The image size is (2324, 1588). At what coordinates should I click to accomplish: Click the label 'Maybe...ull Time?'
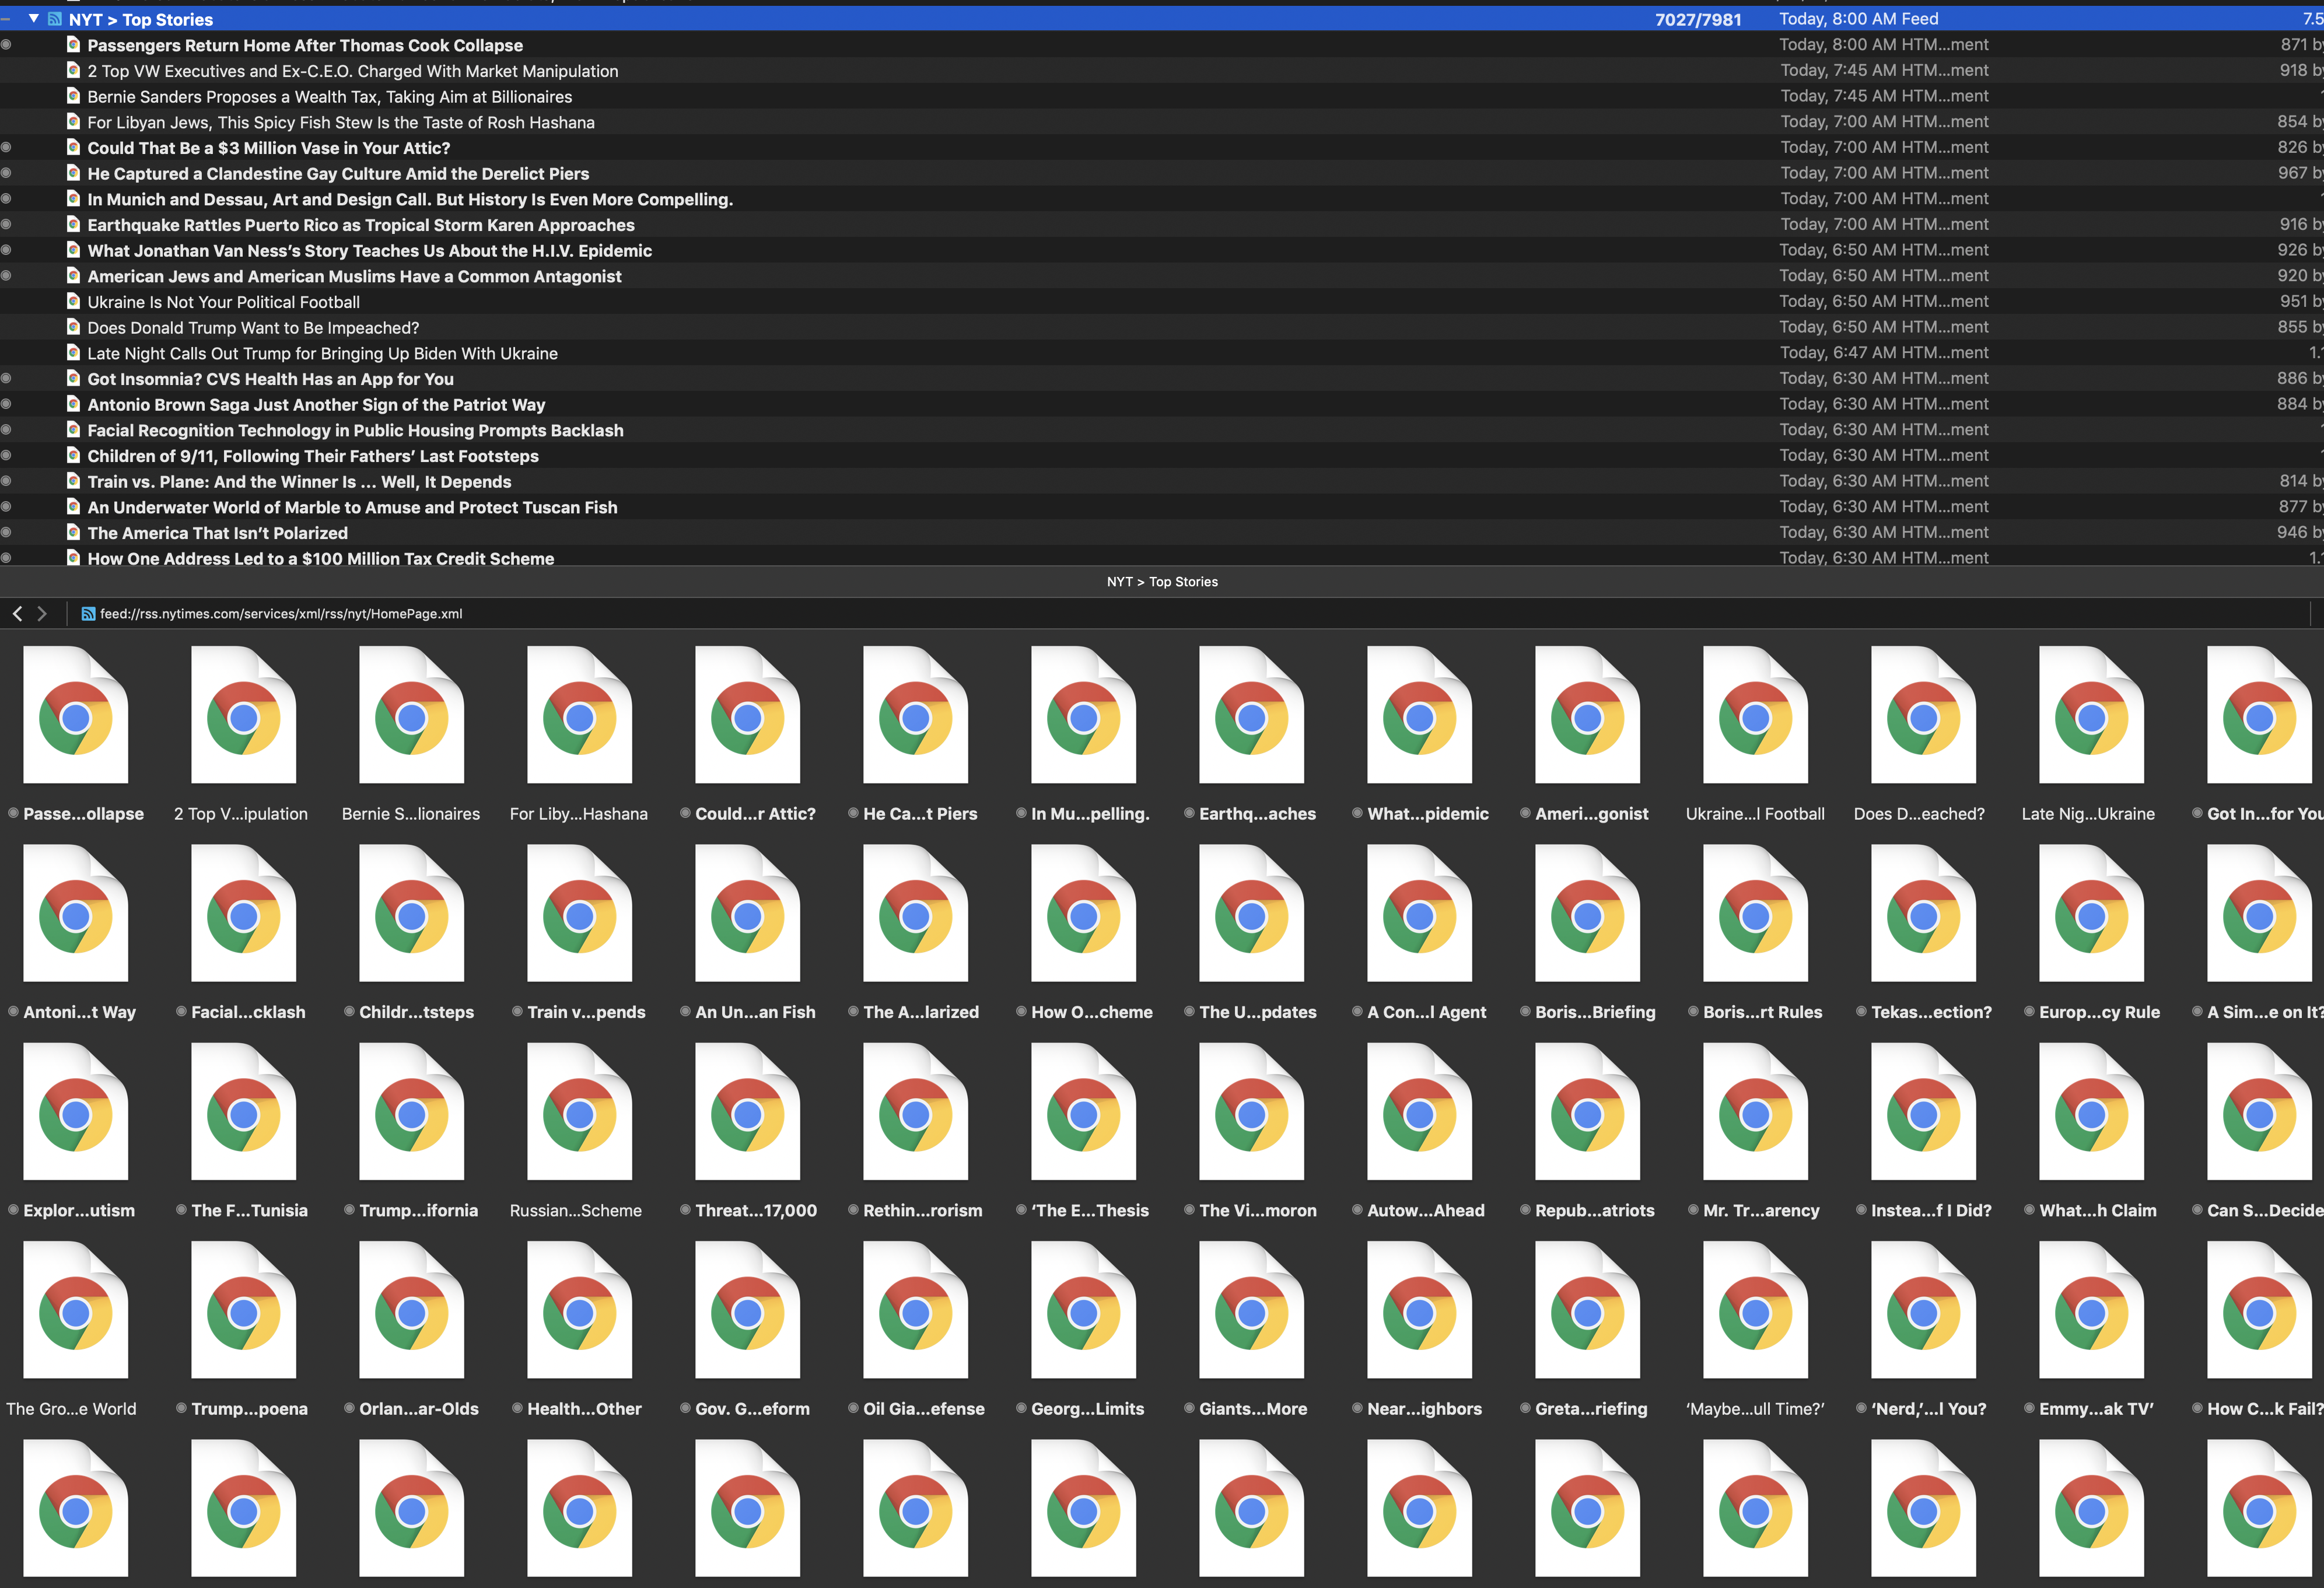pyautogui.click(x=1755, y=1408)
